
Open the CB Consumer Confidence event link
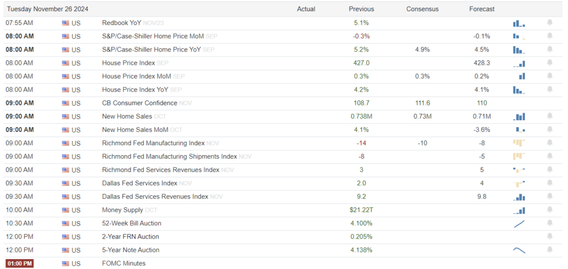click(139, 103)
